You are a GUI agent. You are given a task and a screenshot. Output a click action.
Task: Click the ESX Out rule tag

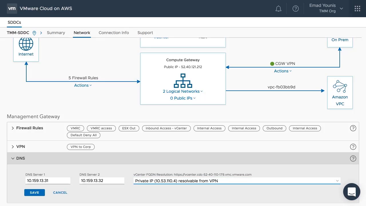(x=129, y=128)
